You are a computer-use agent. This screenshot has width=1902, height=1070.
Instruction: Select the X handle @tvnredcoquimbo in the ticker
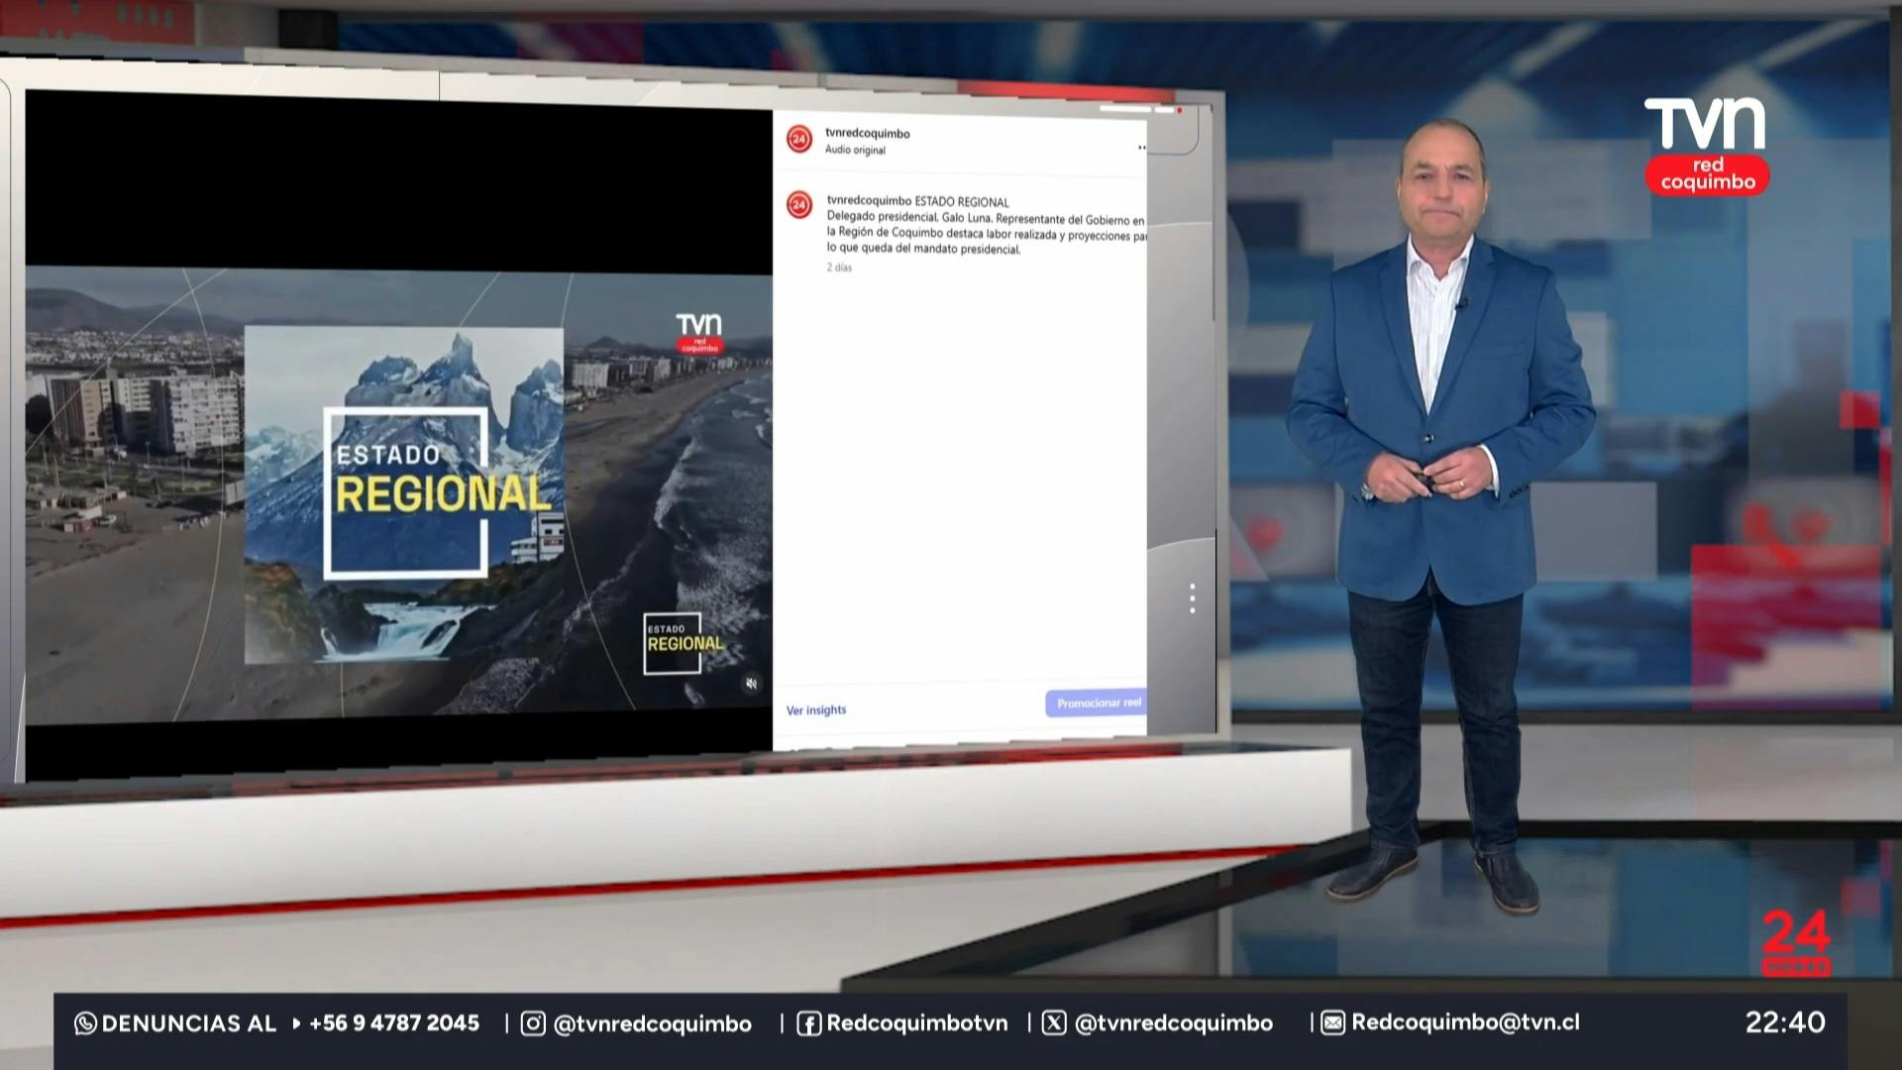1174,1023
